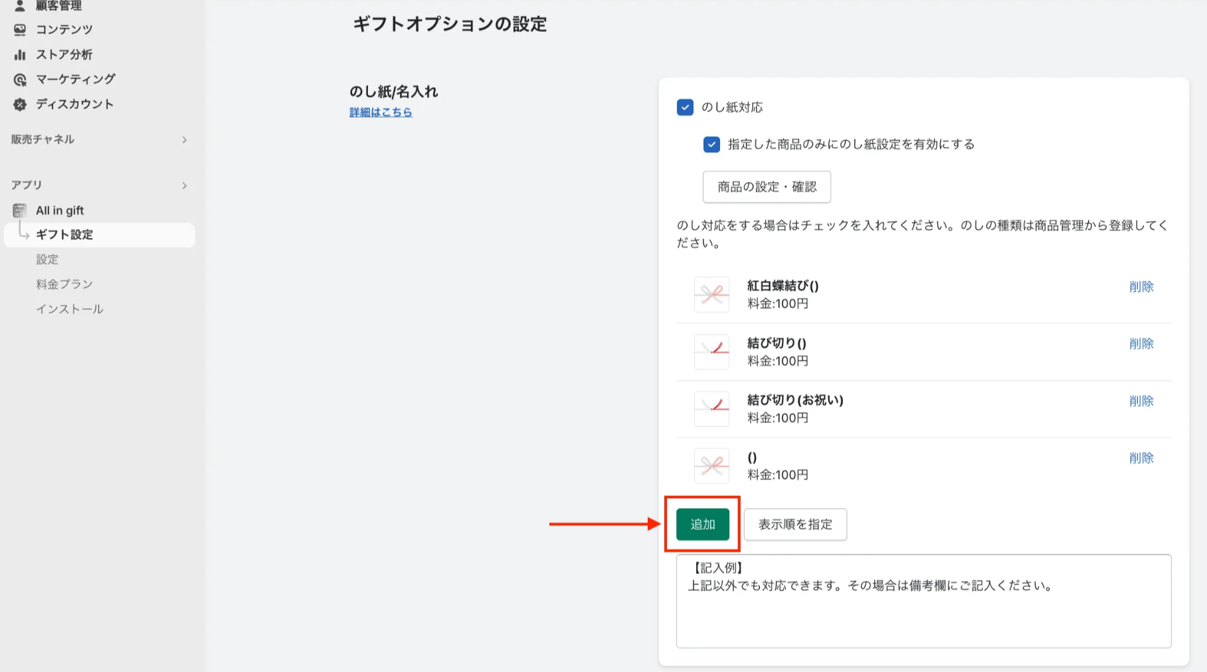Click the green 追加 button
The height and width of the screenshot is (672, 1207).
pos(702,524)
